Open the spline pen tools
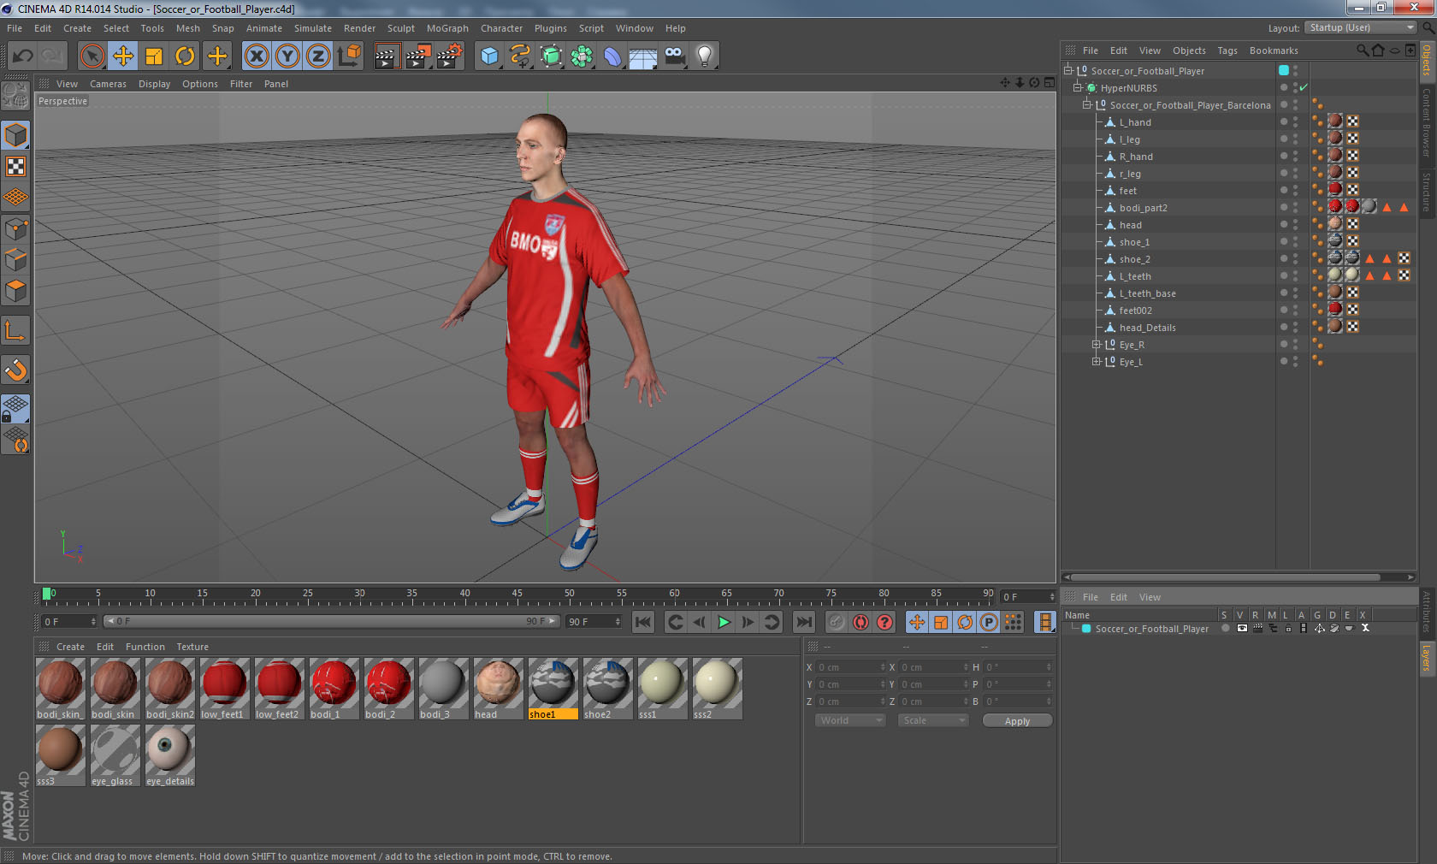 coord(520,56)
